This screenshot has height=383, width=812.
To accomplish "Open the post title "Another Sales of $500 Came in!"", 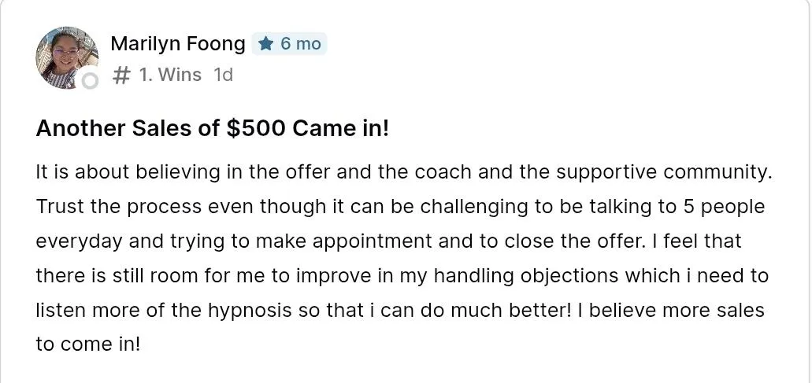I will tap(213, 128).
